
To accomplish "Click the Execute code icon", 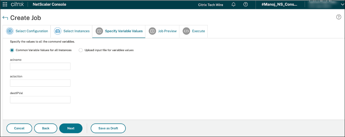I will 186,31.
